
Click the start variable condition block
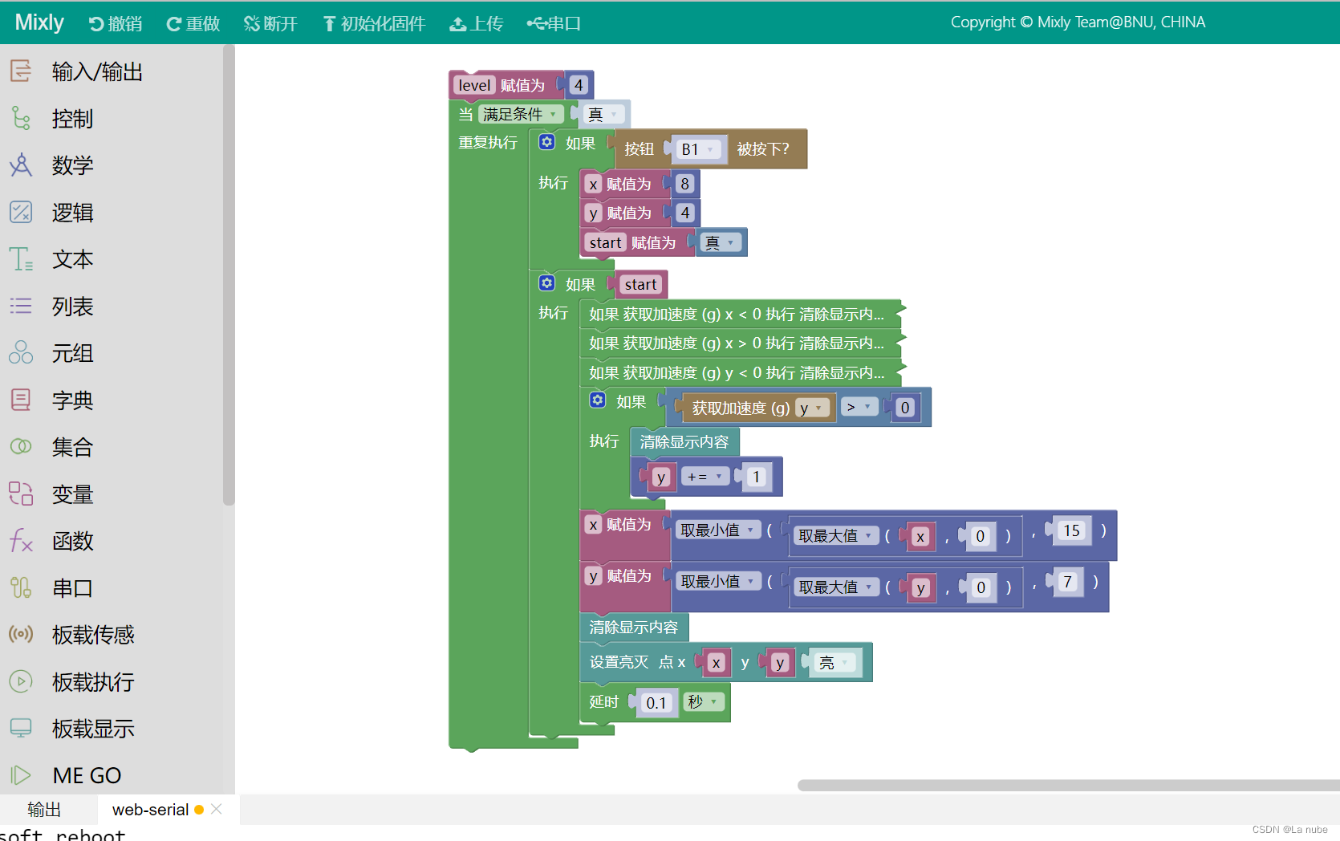coord(640,285)
